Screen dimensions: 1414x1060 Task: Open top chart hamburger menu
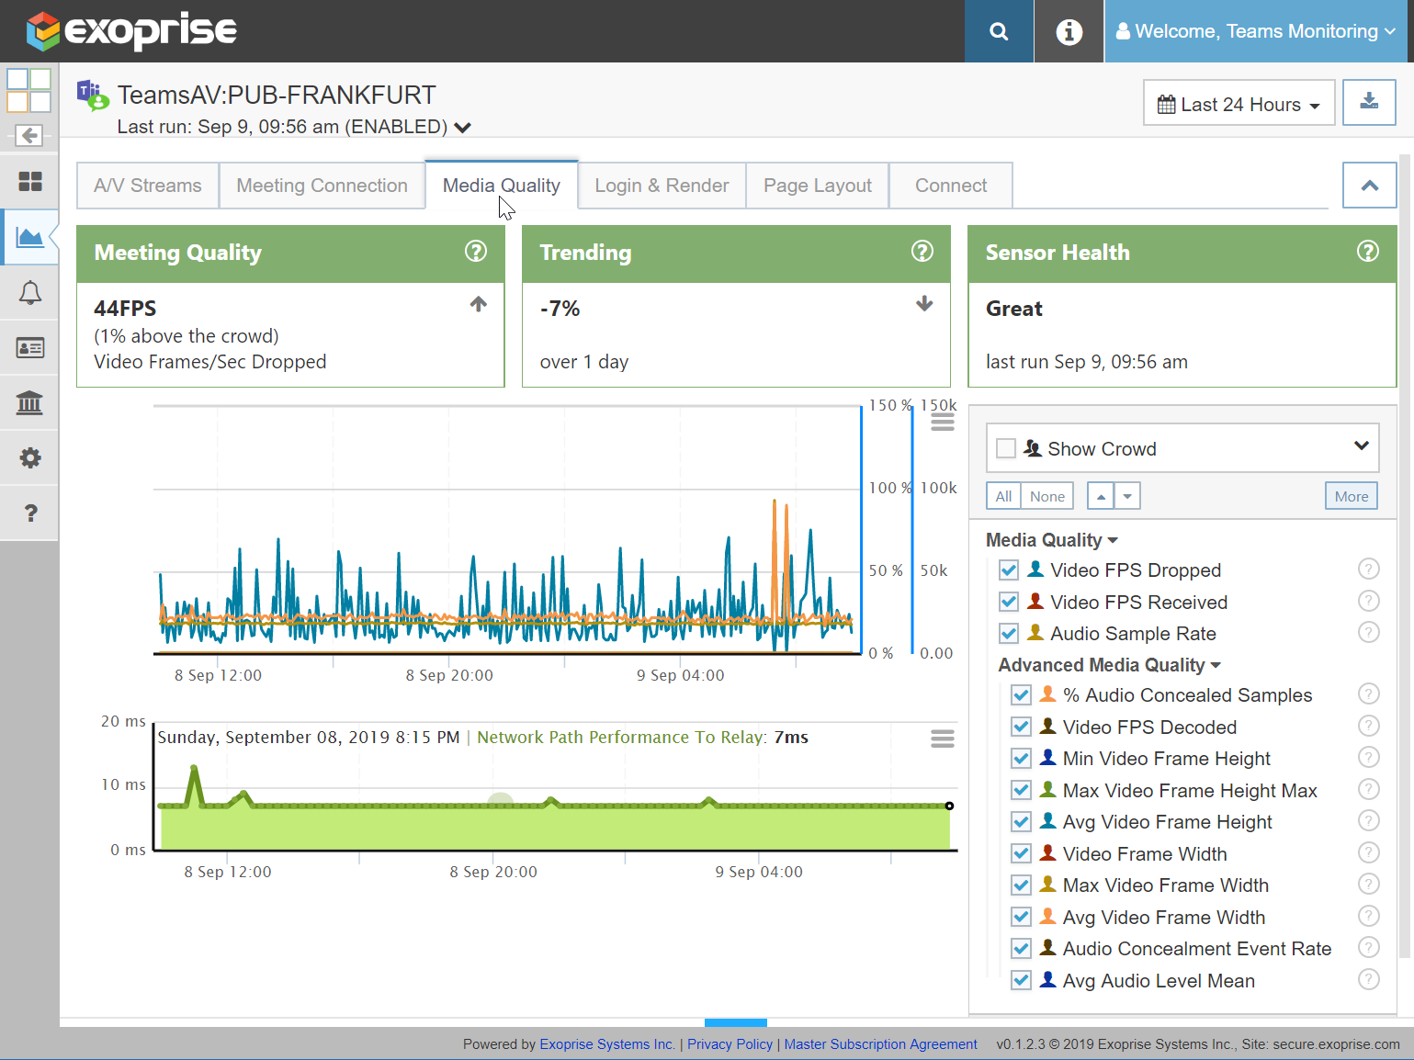click(943, 422)
